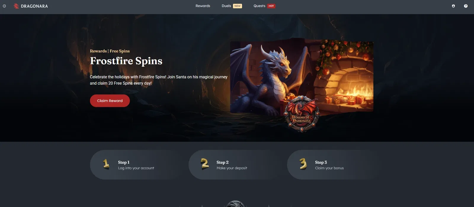Click the Claim Reward button
Viewport: 474px width, 207px height.
click(x=110, y=101)
